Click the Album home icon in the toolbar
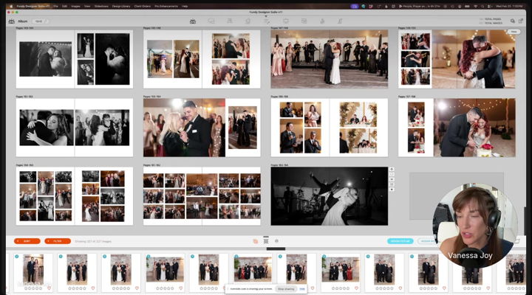 [11, 21]
